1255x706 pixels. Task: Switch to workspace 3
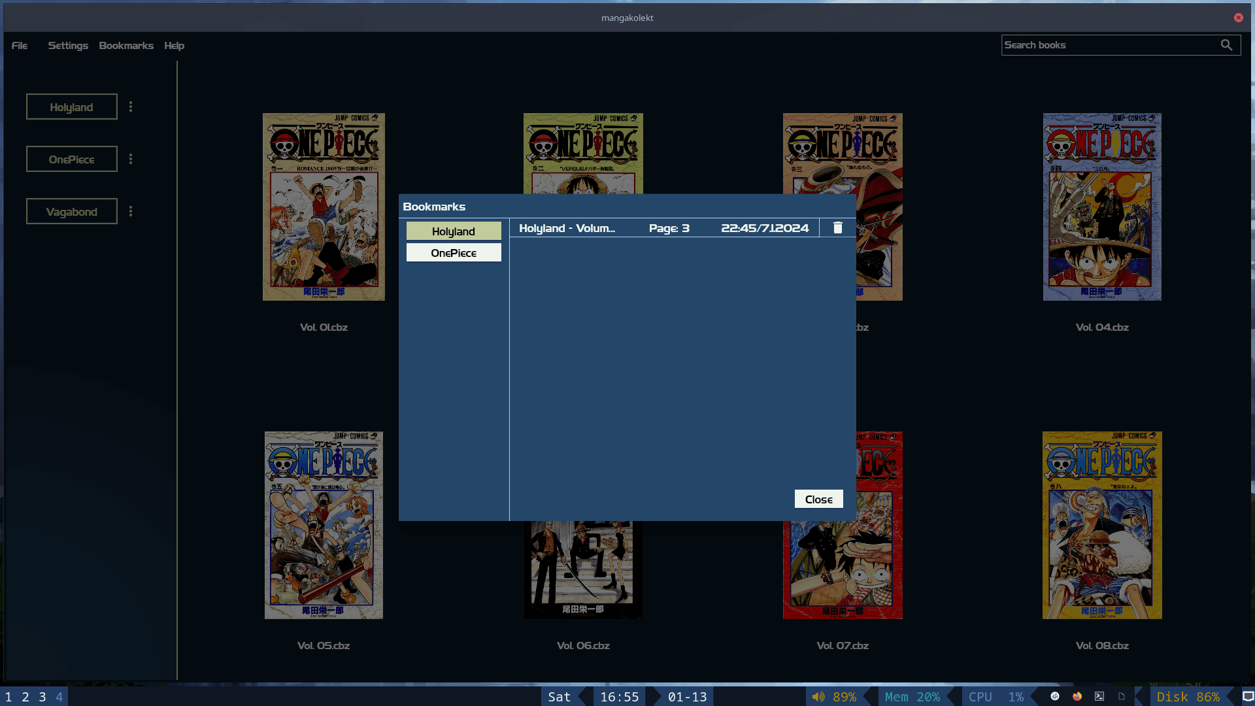(42, 697)
